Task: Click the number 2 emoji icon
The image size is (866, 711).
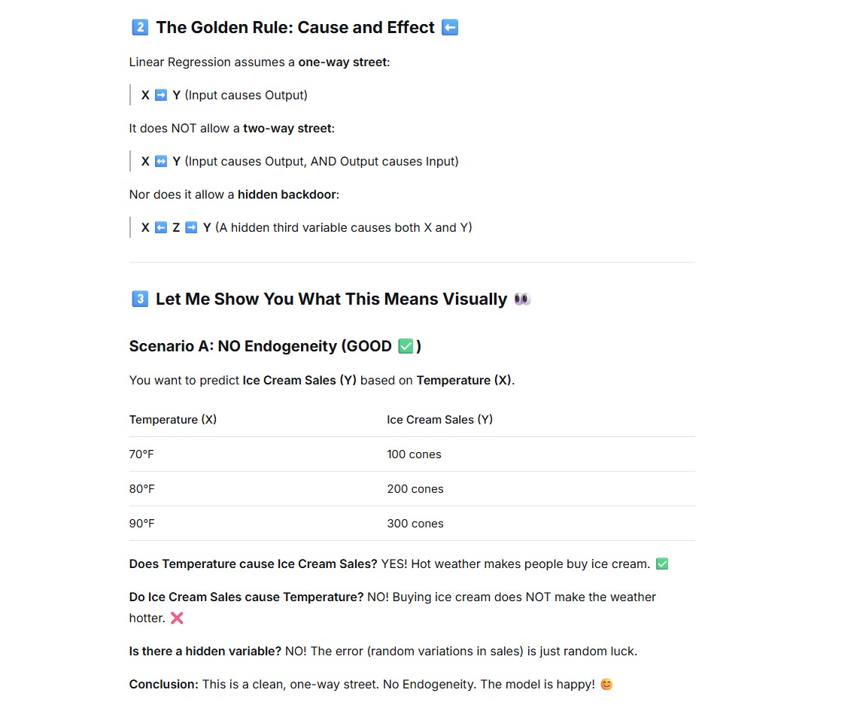Action: 140,27
